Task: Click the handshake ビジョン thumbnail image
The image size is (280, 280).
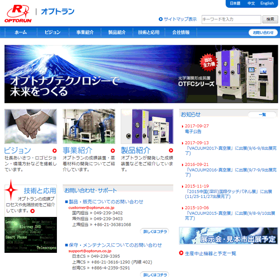Action: pyautogui.click(x=31, y=126)
